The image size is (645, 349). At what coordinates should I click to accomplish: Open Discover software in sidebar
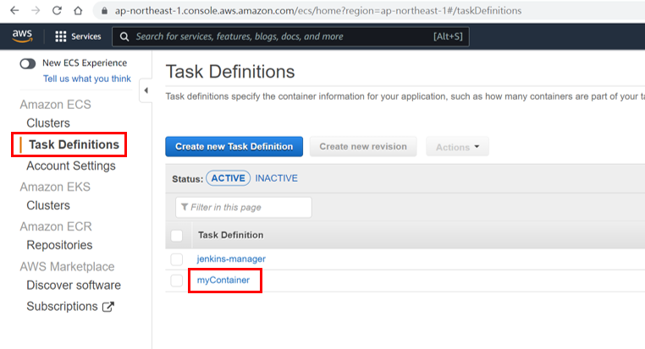[x=74, y=286]
